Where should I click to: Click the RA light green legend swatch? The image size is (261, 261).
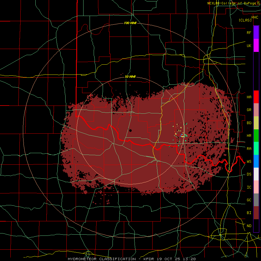256,148
